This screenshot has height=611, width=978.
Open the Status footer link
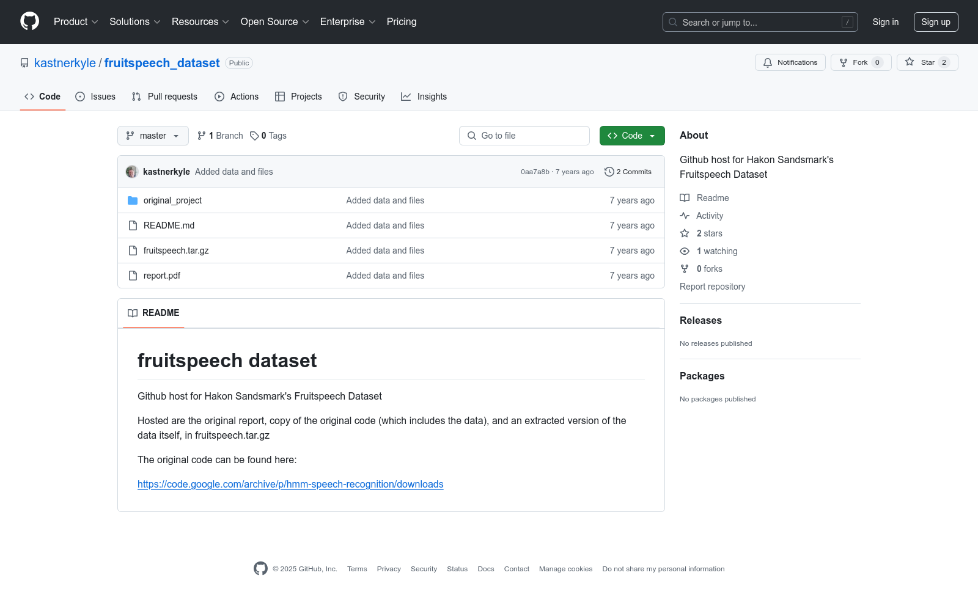(x=457, y=569)
